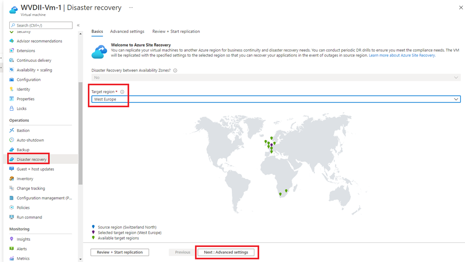The image size is (465, 262).
Task: Collapse the sidebar with double chevron
Action: click(x=78, y=25)
